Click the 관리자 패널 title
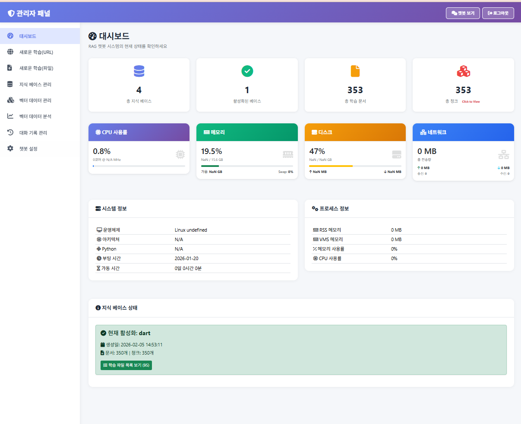This screenshot has width=521, height=424. click(33, 13)
